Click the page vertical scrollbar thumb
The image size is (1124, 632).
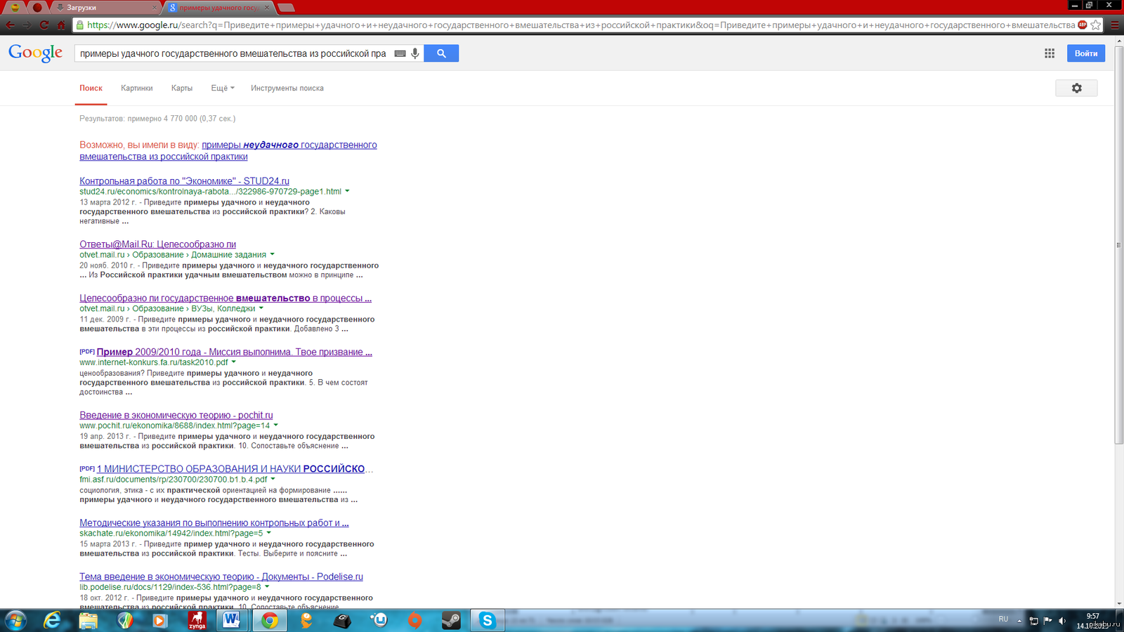click(x=1119, y=244)
